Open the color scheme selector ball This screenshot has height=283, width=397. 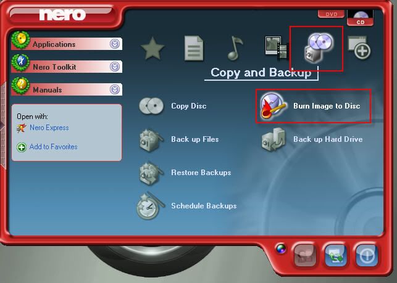(x=281, y=248)
